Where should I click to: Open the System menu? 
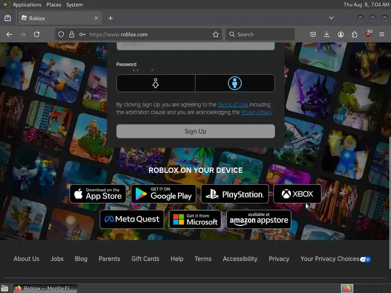pyautogui.click(x=74, y=5)
